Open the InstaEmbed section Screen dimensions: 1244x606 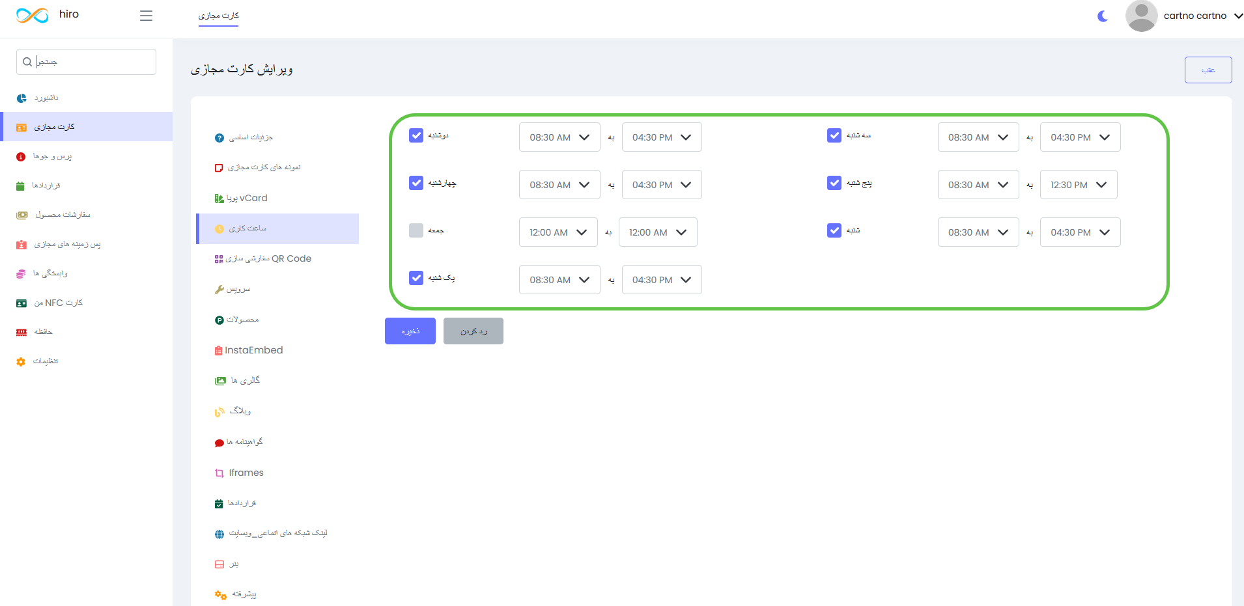click(x=253, y=350)
